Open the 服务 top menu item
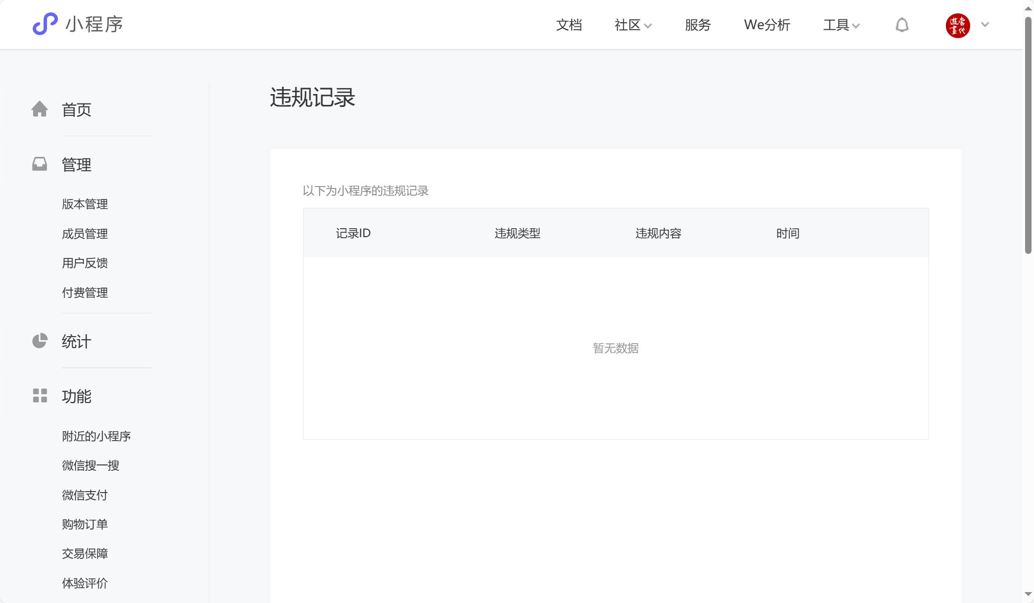 [x=698, y=25]
